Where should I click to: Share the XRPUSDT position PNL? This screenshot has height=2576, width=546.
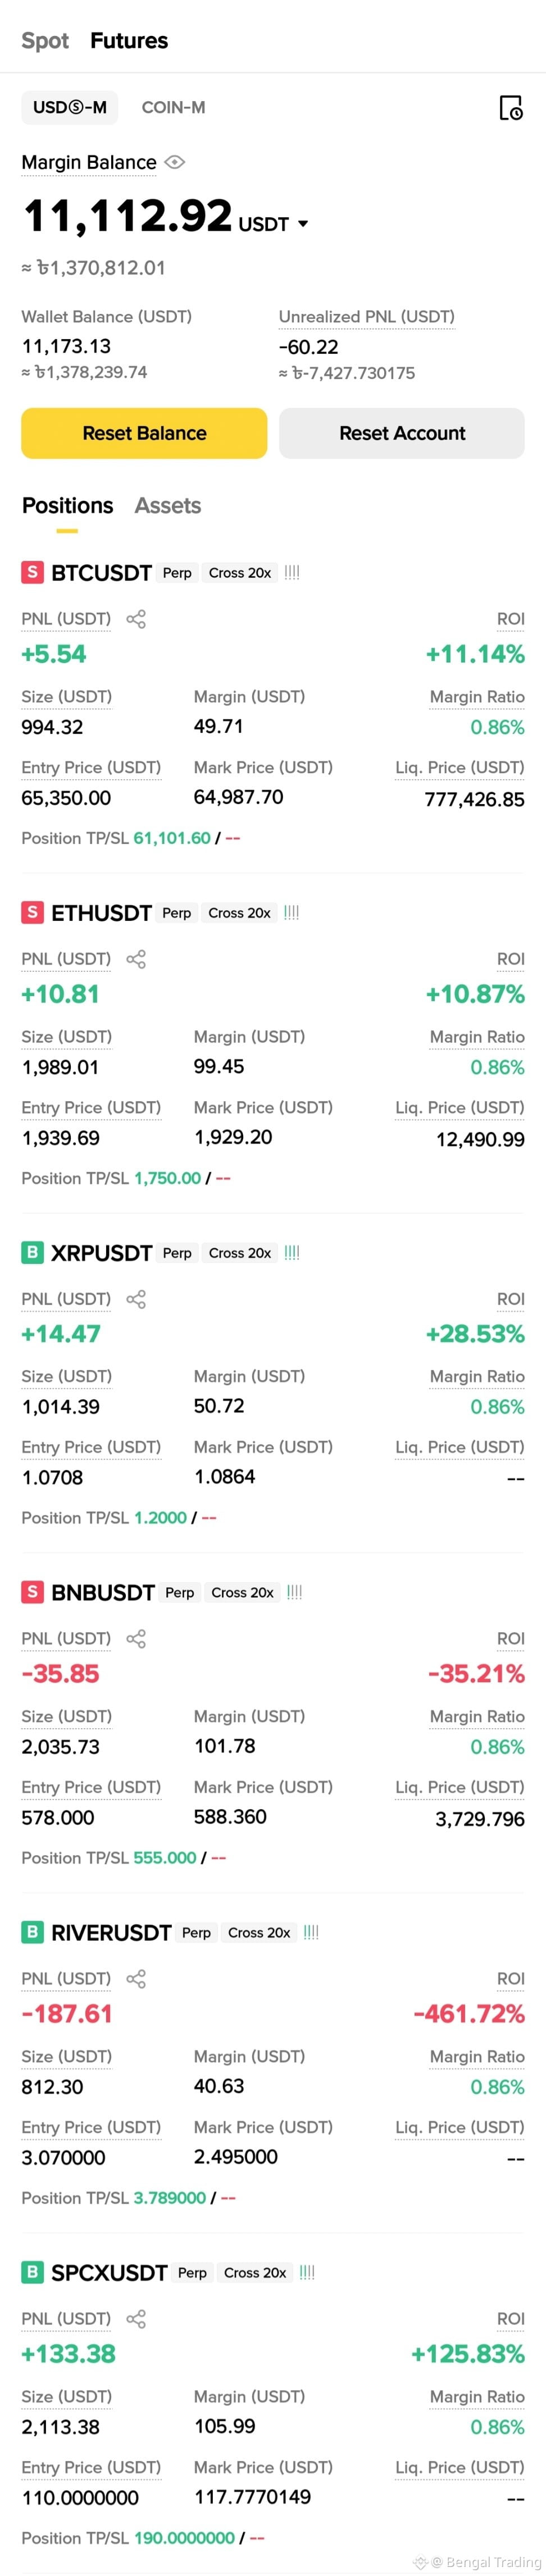(136, 1299)
